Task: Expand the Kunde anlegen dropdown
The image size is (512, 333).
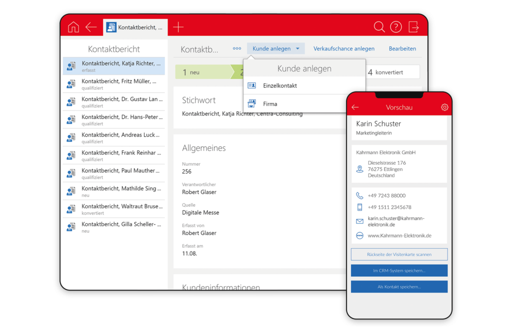Action: pos(276,48)
